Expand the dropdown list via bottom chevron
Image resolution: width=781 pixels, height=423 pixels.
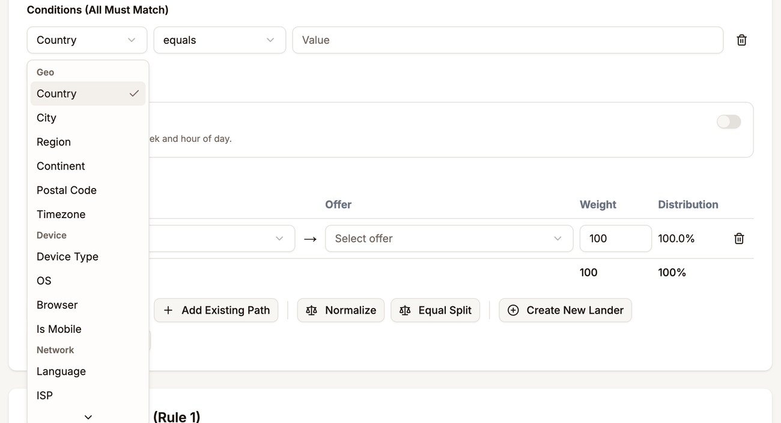tap(88, 417)
